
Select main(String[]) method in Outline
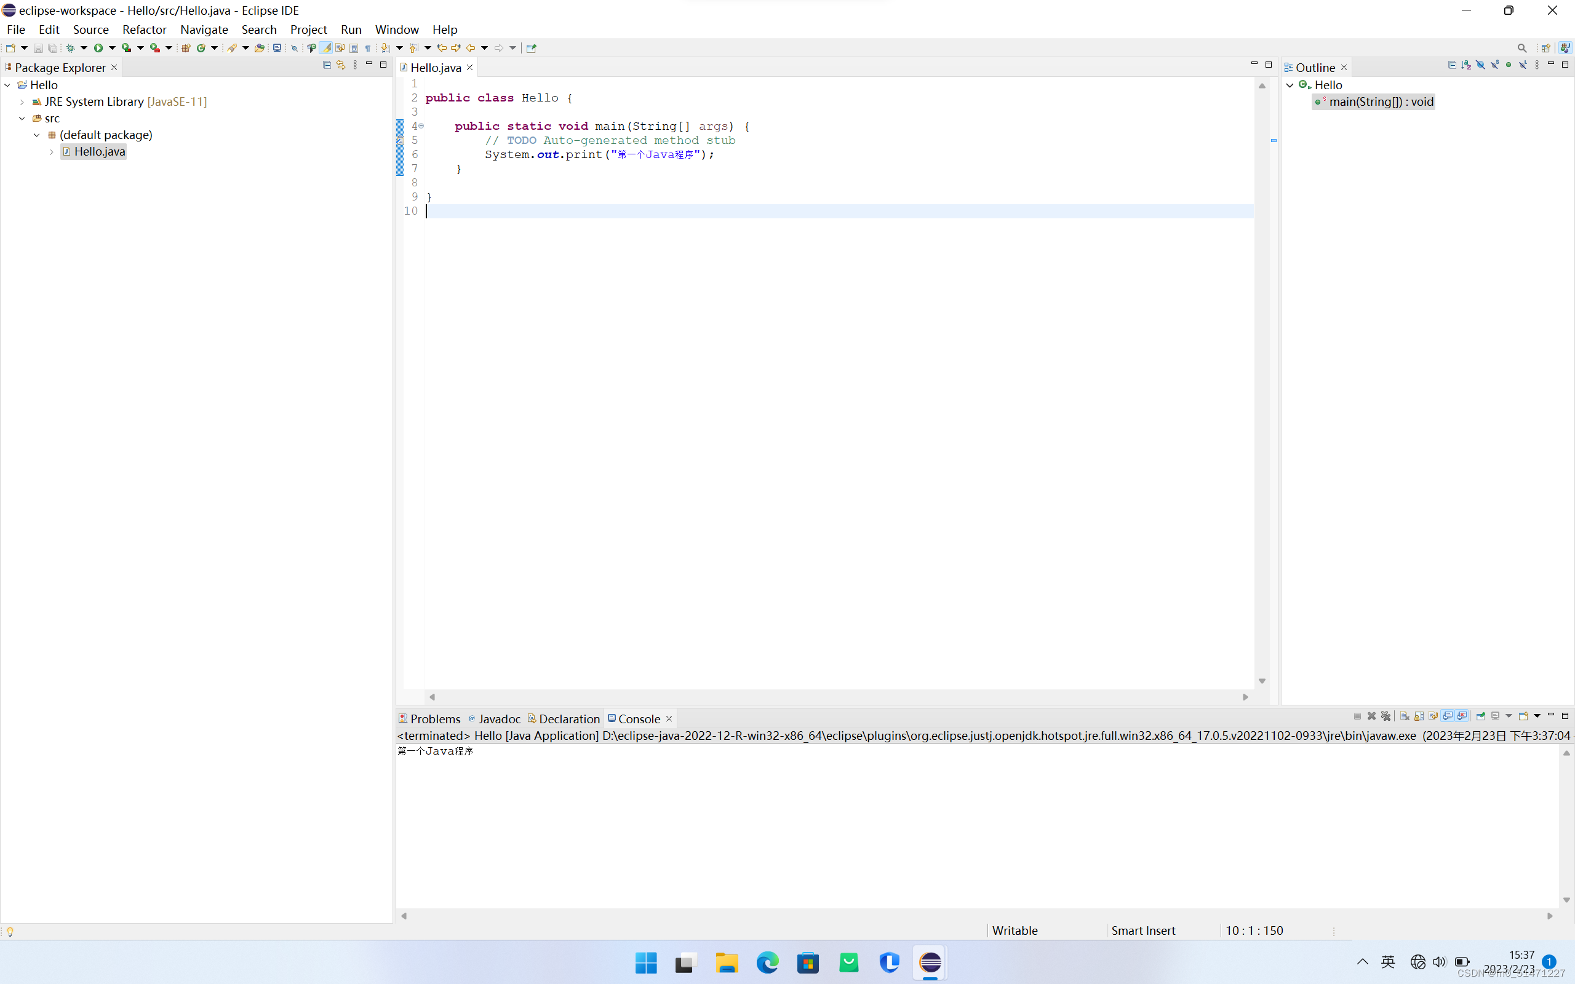(1381, 101)
